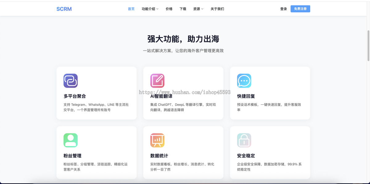370x184 pixels.
Task: Open the 关于我们 page
Action: click(217, 9)
